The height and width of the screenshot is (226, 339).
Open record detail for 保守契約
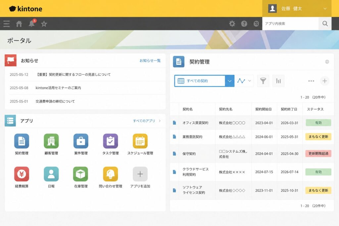pyautogui.click(x=174, y=154)
